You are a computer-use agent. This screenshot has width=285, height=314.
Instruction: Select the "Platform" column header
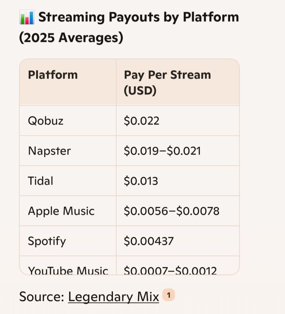point(53,75)
